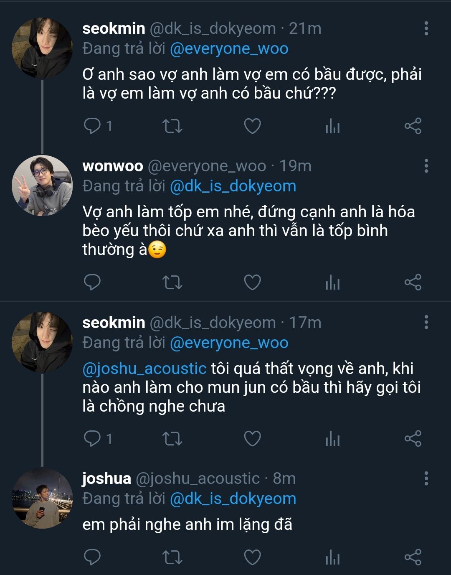Like wonwoo's tweet
This screenshot has width=451, height=575.
252,282
